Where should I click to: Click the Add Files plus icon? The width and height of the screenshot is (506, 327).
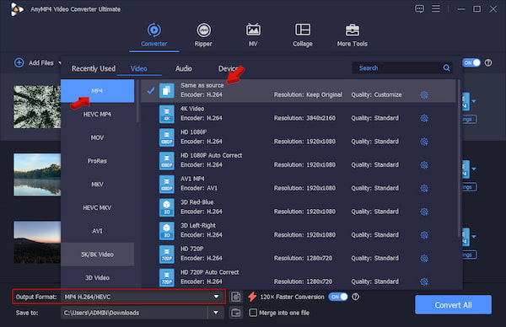[19, 62]
